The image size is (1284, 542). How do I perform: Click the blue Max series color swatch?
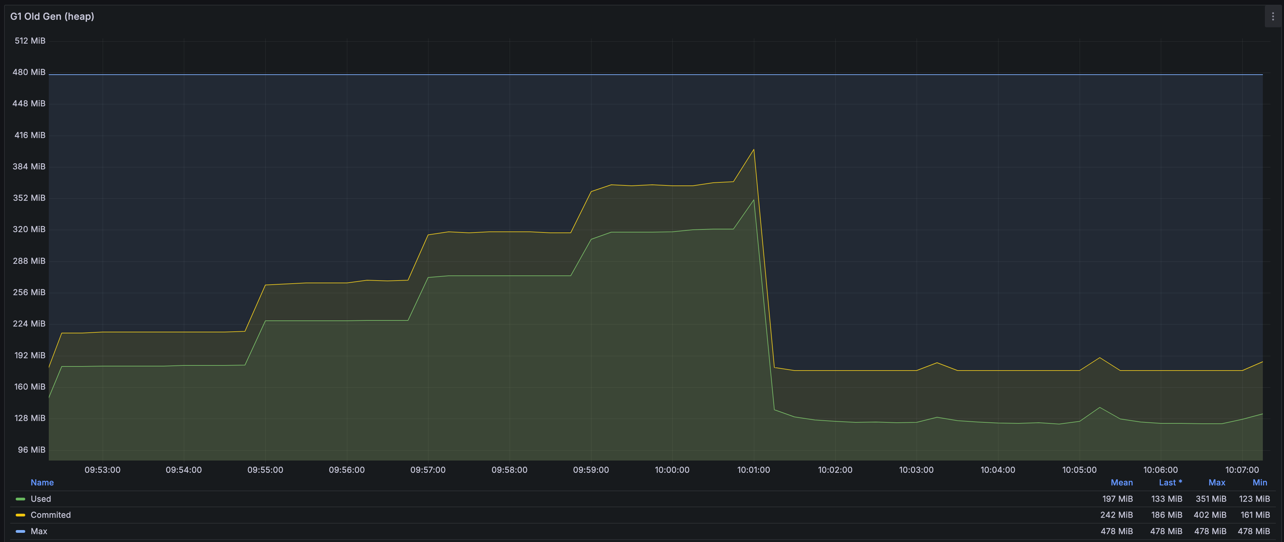tap(20, 531)
